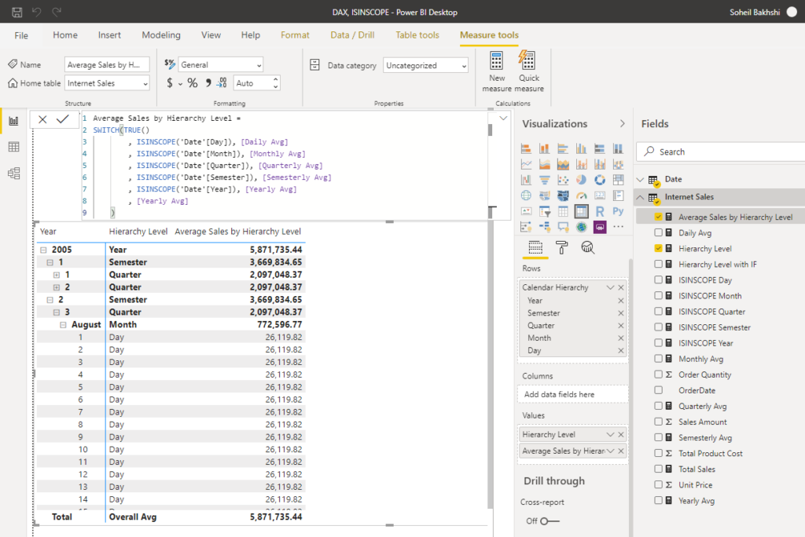805x537 pixels.
Task: Pick the card visual with 123
Action: pyautogui.click(x=600, y=195)
